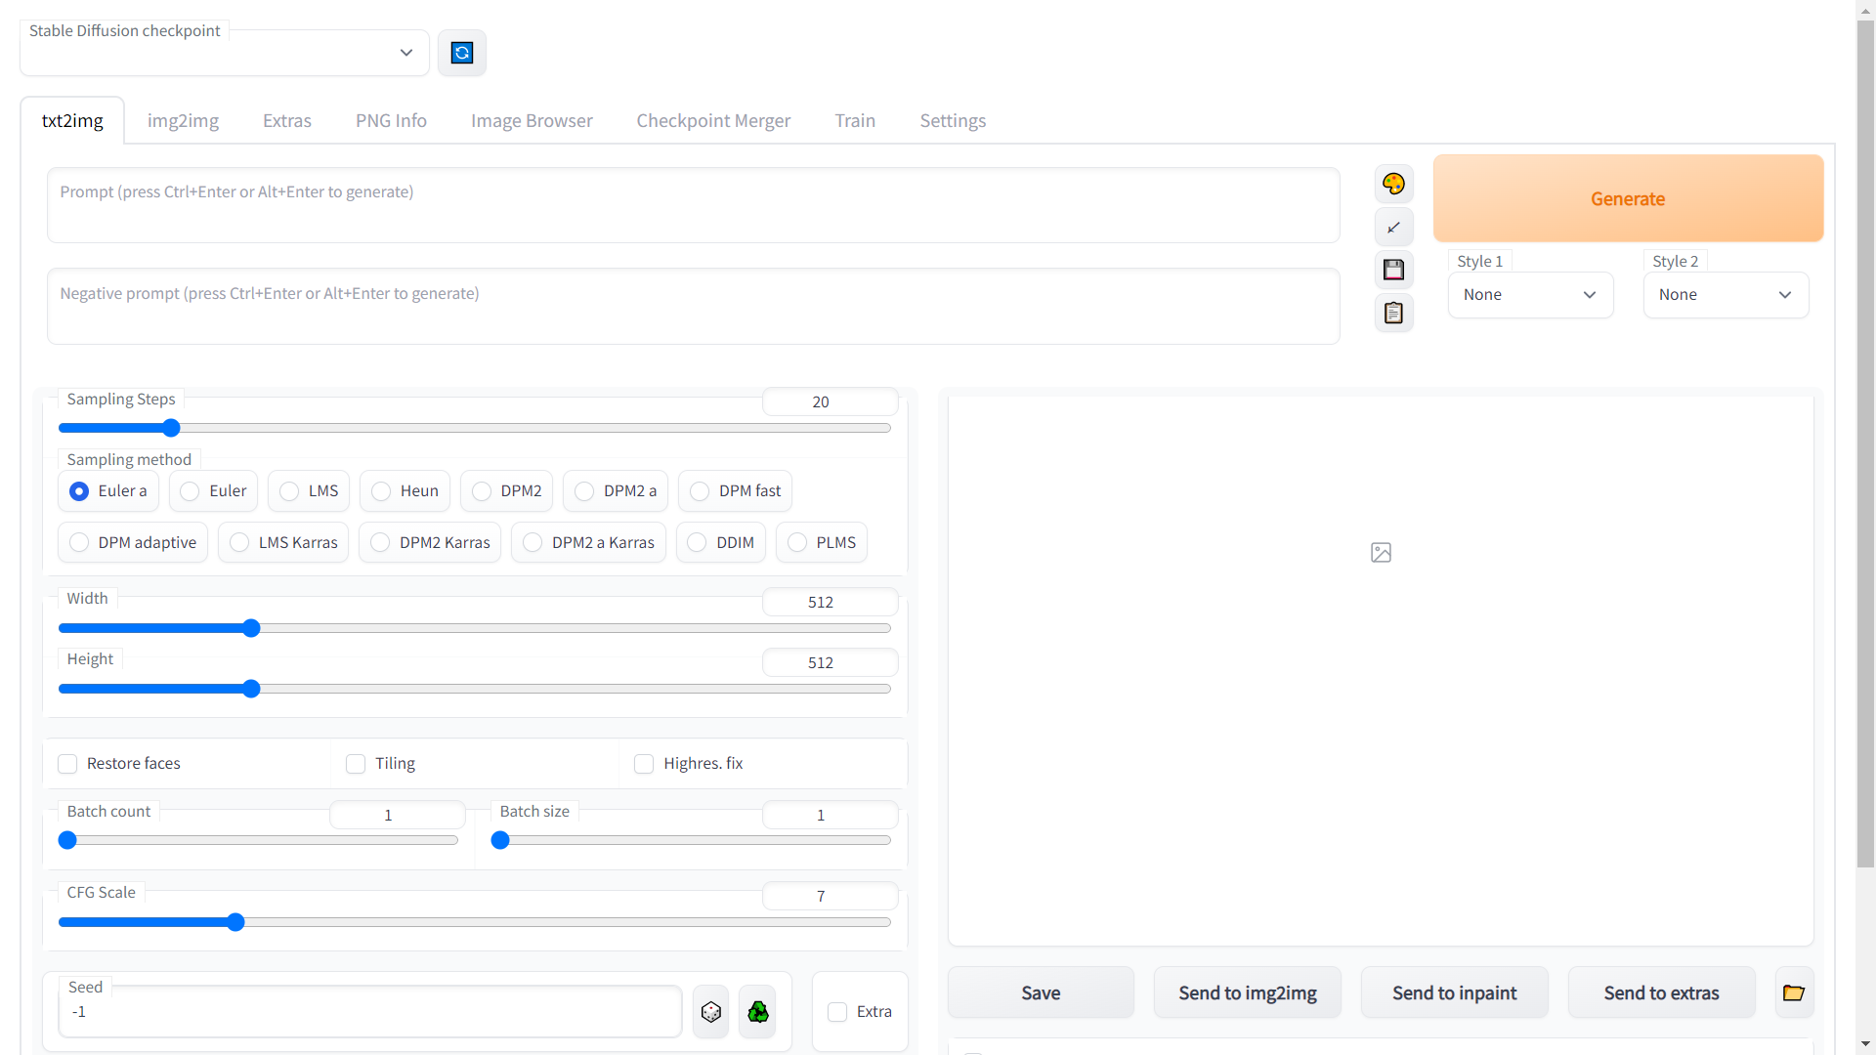Click the arrow icon to read generation parameters
The image size is (1876, 1055).
[1393, 227]
